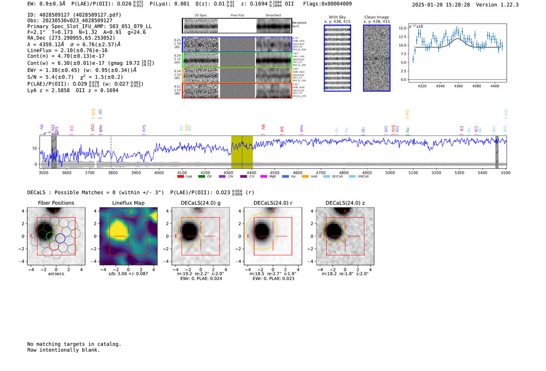Click the (K)CaII legend swatch
The image size is (546, 371).
pos(326,176)
